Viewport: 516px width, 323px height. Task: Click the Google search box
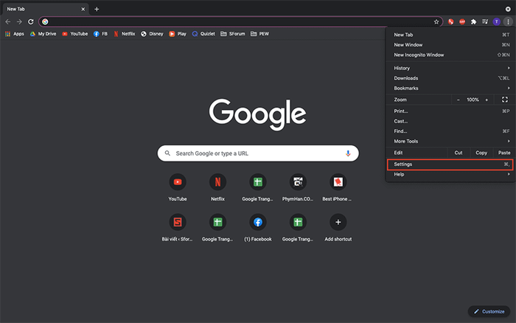pos(258,153)
